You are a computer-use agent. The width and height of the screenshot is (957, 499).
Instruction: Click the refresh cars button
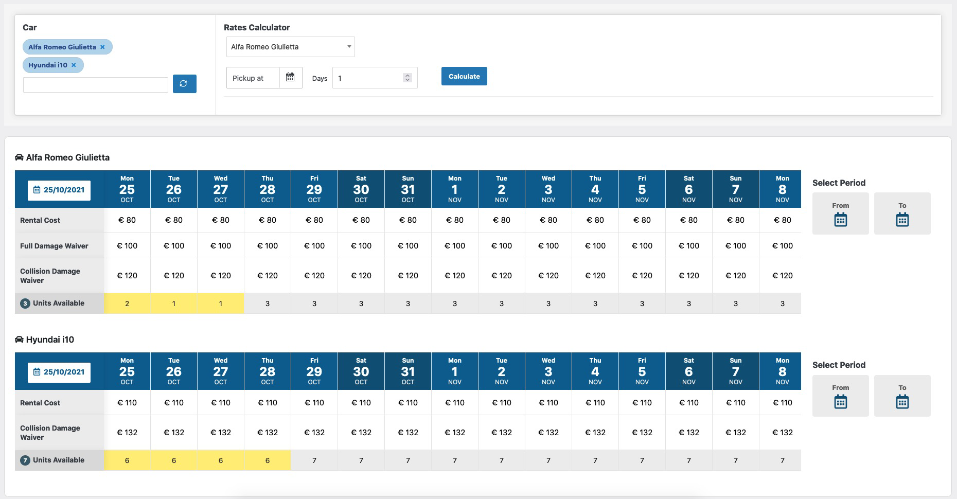coord(184,84)
